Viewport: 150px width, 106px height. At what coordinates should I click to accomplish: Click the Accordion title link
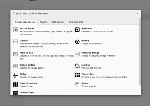[87, 28]
